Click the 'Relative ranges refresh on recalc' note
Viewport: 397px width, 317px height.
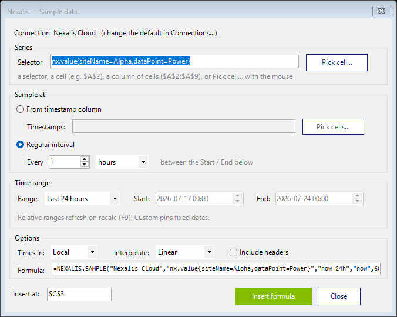click(113, 218)
